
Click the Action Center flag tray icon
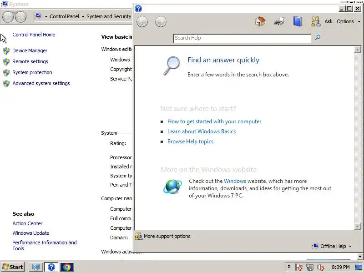[299, 267]
